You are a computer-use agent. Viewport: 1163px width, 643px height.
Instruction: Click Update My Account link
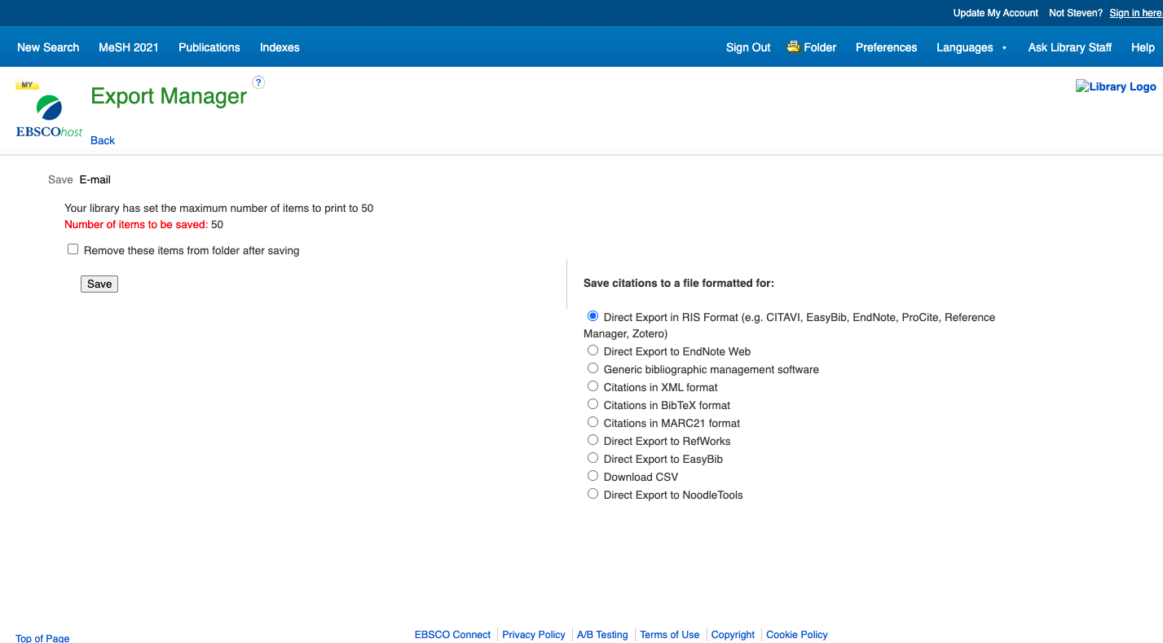(996, 13)
